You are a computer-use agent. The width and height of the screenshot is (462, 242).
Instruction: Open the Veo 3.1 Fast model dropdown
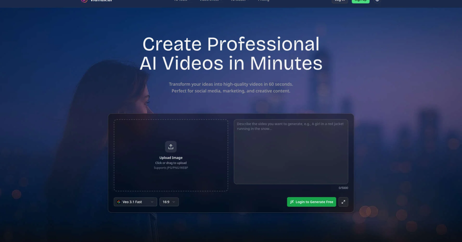pyautogui.click(x=136, y=202)
